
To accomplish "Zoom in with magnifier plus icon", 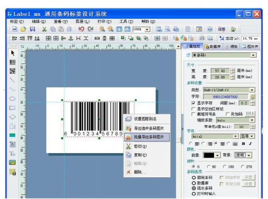I will pos(102,29).
